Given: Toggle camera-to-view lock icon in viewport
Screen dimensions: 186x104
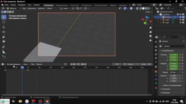Looking at the screenshot, I should click(x=151, y=40).
